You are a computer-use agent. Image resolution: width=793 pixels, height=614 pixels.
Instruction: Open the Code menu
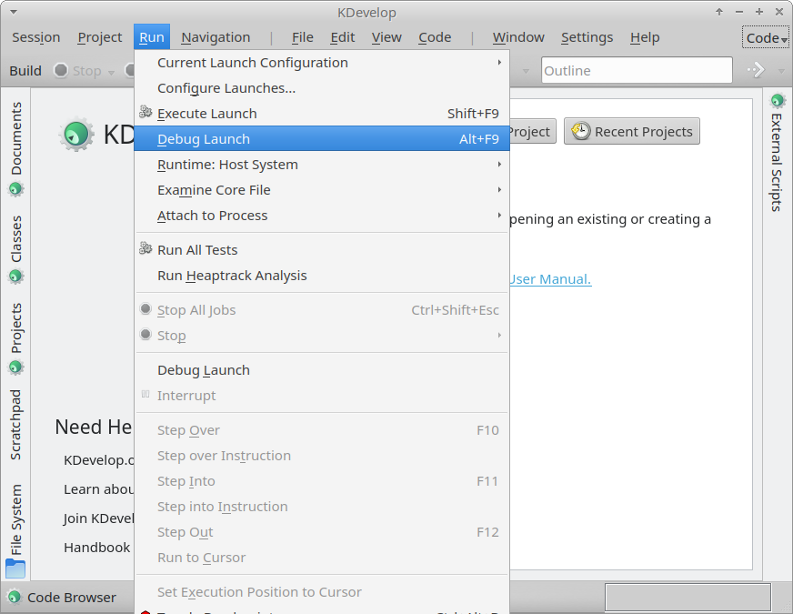click(x=435, y=37)
